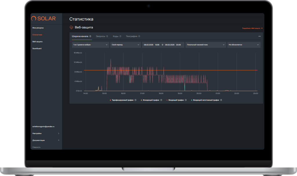
Task: Collapse the sidebar with Свернуть
Action: tap(36, 147)
